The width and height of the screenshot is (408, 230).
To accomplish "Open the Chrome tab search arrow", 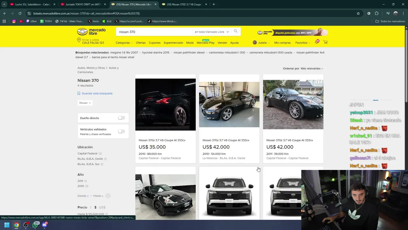I will tap(4, 4).
